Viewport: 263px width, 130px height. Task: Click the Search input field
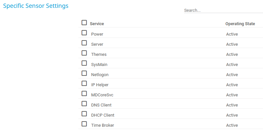224,10
